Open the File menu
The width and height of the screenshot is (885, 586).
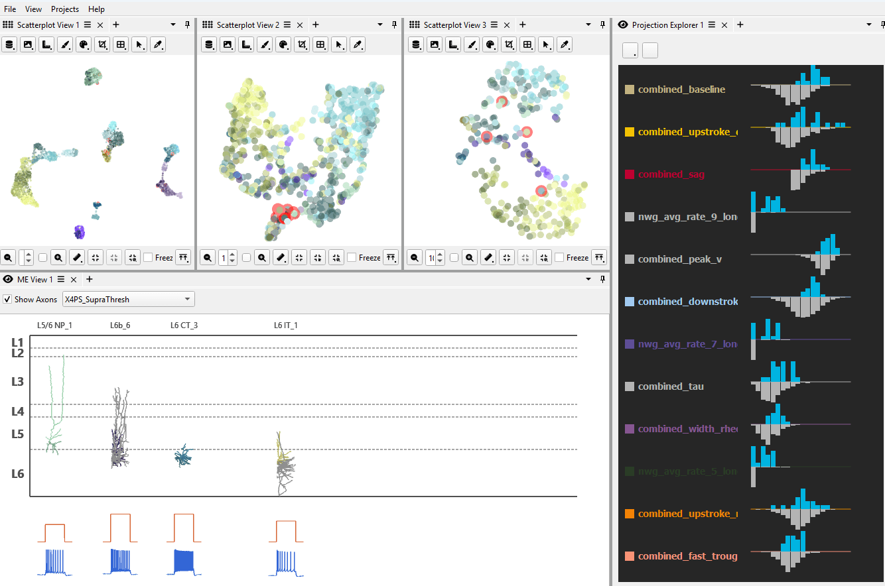[10, 9]
